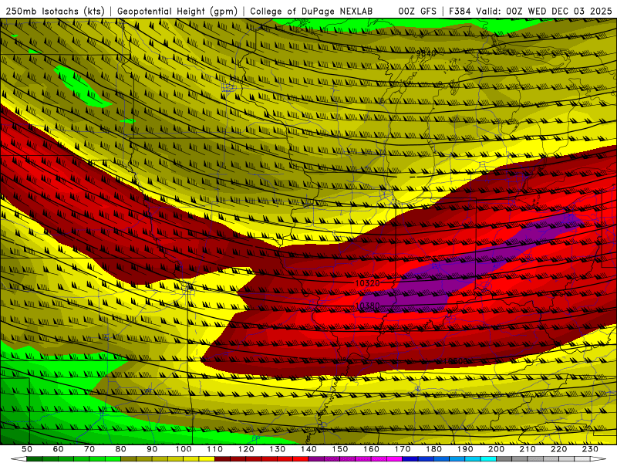Image resolution: width=617 pixels, height=463 pixels.
Task: Click the 'Geopotential Height (gpm)' header text
Action: point(177,12)
